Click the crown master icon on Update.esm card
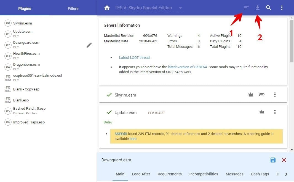294x182 pixels. 261,112
